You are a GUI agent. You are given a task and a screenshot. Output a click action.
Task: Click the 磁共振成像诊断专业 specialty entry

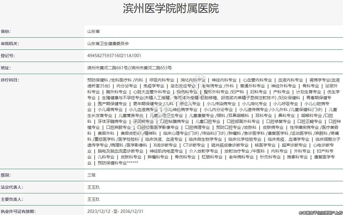tap(230, 145)
